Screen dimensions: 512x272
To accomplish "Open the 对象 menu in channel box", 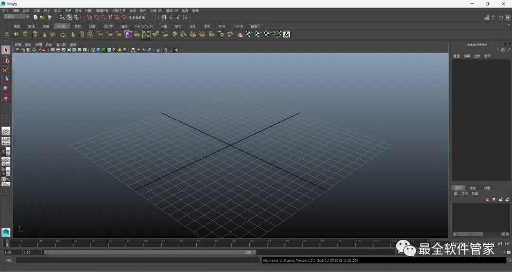I will tap(477, 56).
